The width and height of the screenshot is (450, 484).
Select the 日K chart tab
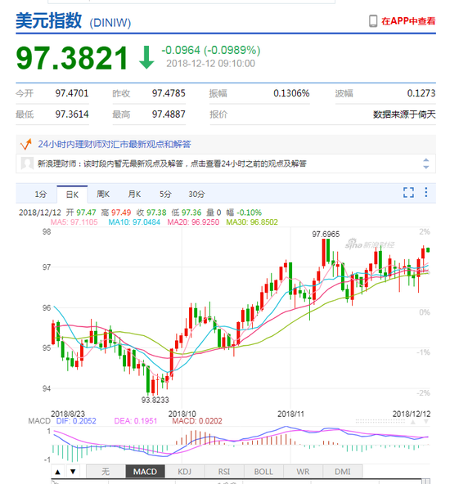click(72, 195)
